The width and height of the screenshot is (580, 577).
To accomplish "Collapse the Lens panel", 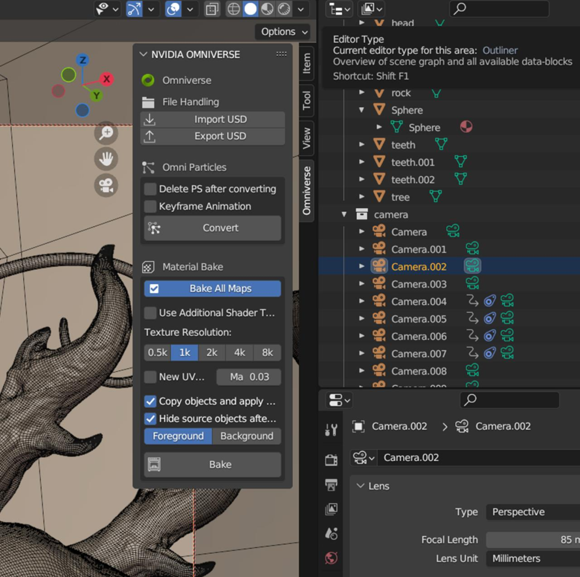I will [360, 486].
